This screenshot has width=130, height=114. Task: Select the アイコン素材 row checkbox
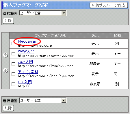(13, 74)
